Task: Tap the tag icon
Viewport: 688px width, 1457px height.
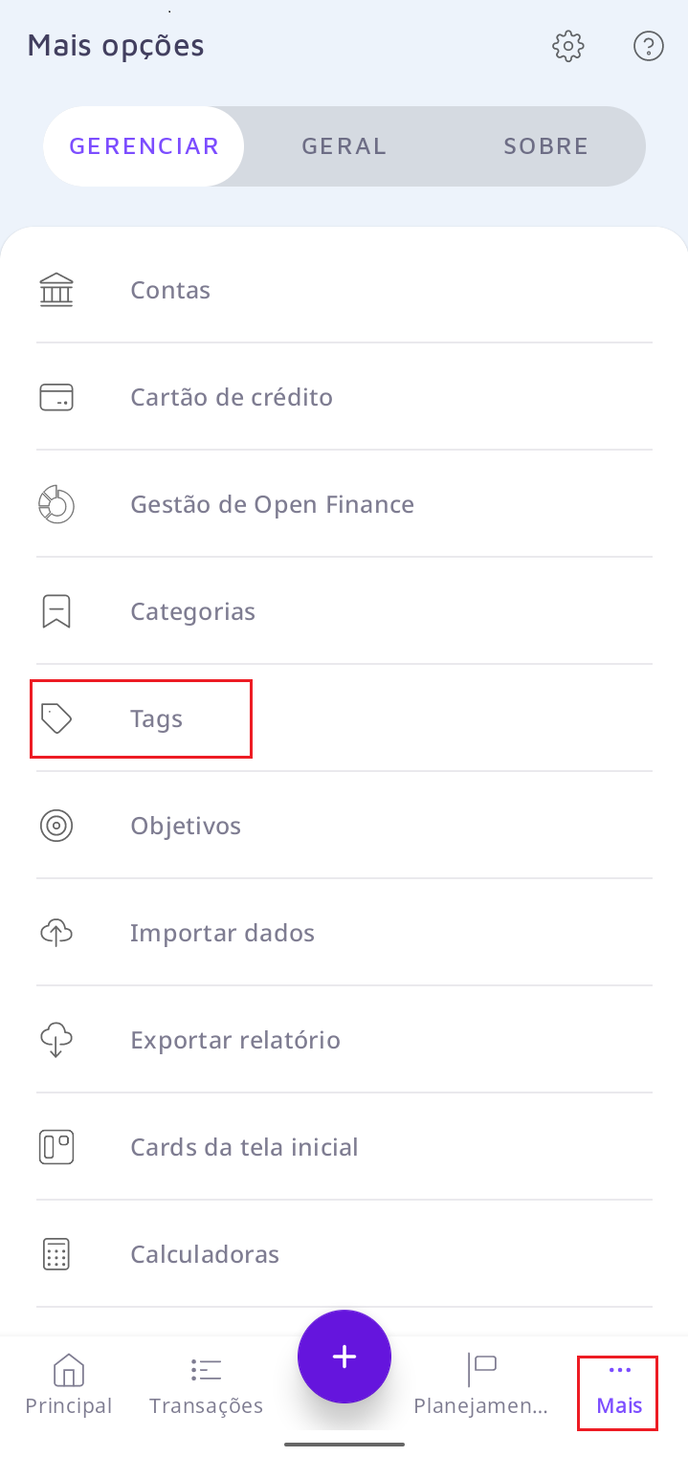Action: point(56,718)
